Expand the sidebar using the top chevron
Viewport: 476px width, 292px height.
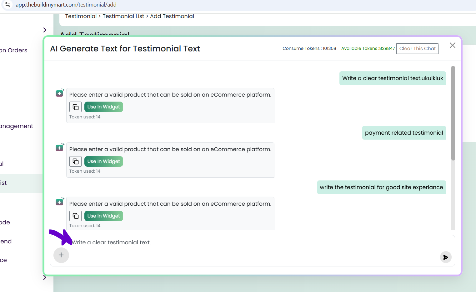(x=45, y=30)
